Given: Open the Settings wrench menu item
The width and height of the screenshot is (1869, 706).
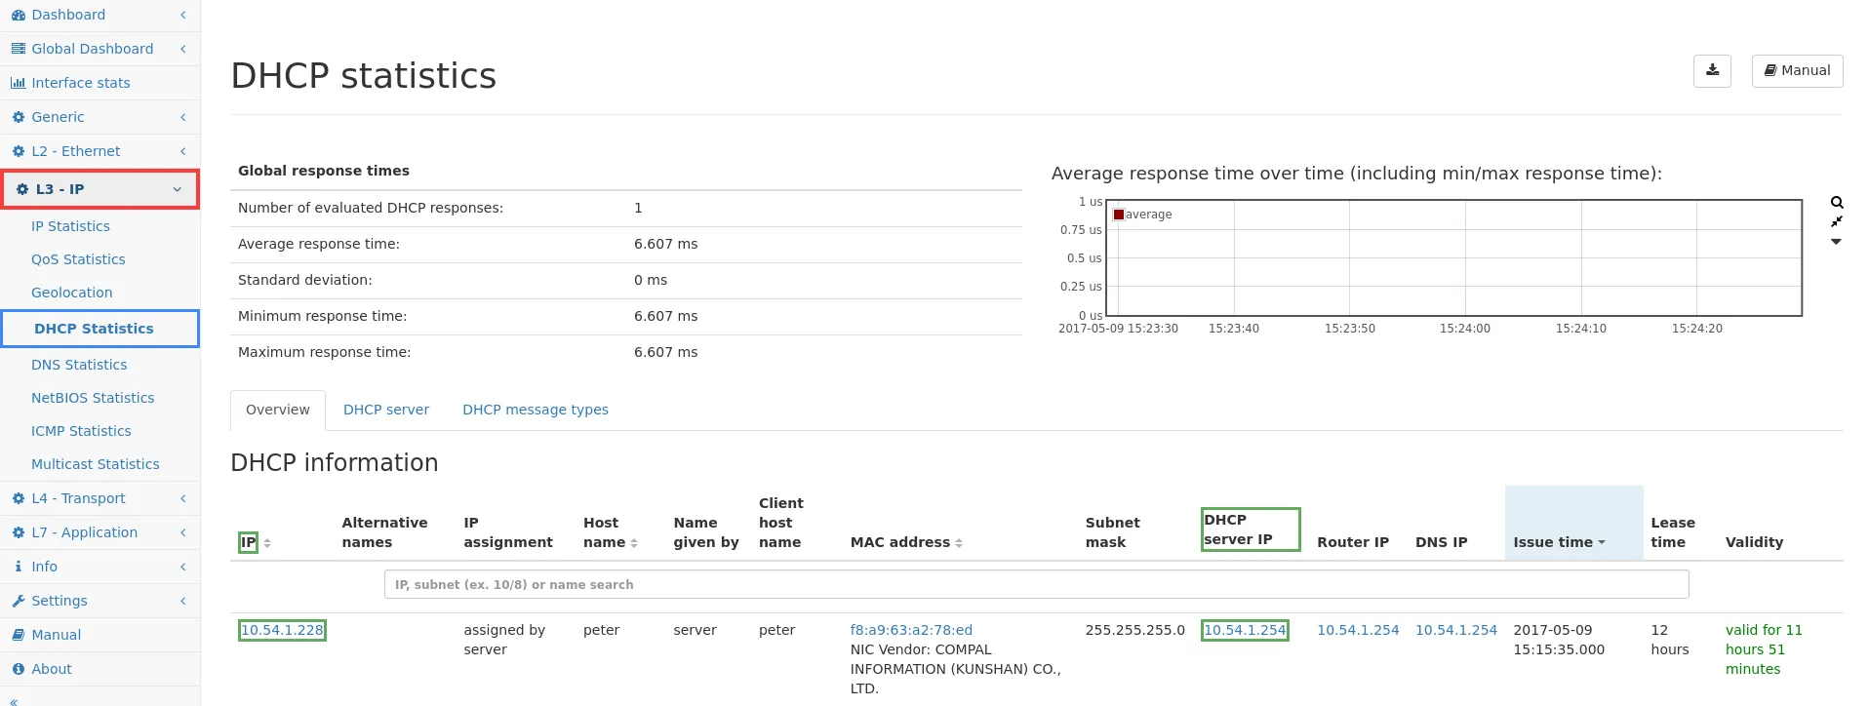Looking at the screenshot, I should point(59,601).
